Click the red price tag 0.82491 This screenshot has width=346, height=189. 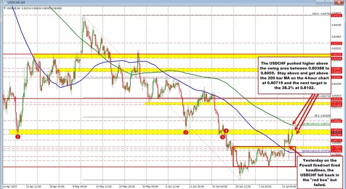click(336, 77)
